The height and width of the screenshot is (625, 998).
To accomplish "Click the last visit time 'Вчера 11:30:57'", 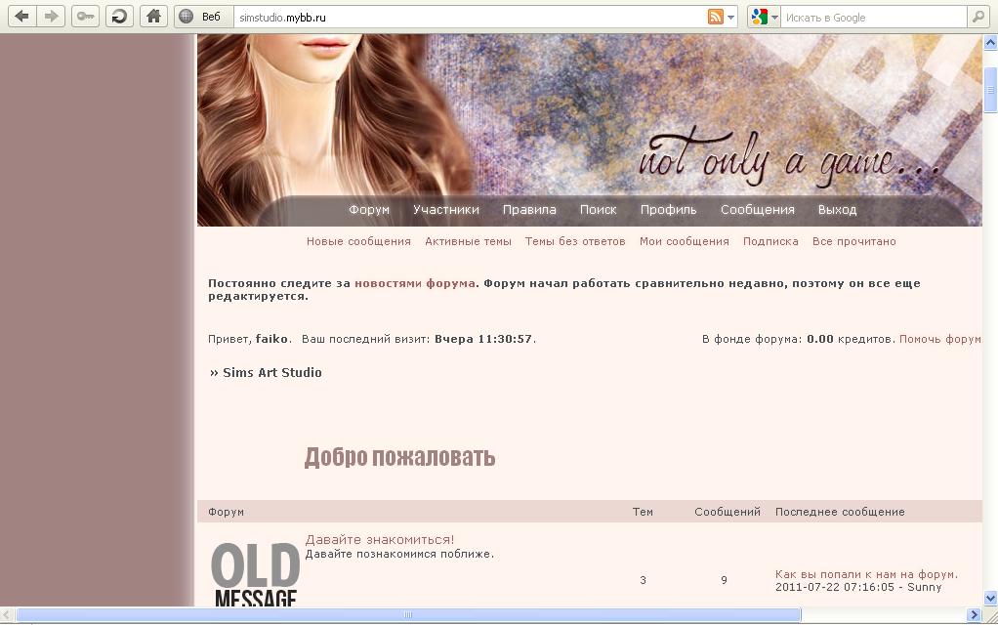I will [483, 339].
